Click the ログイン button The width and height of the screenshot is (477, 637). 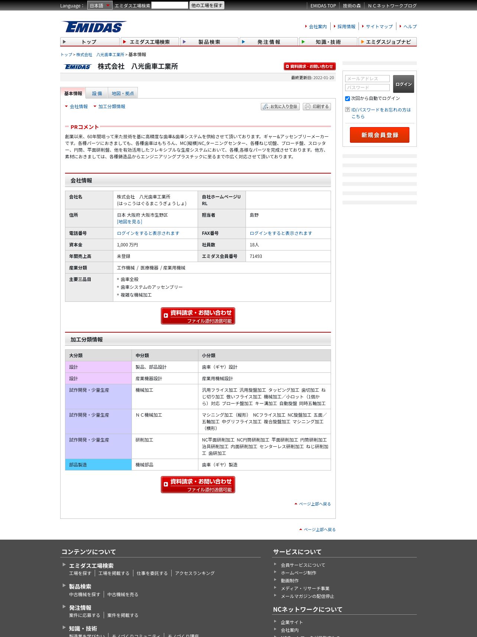403,84
